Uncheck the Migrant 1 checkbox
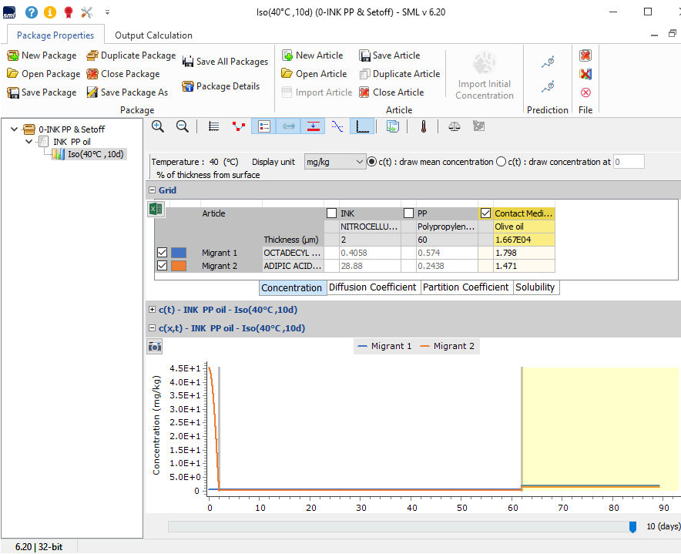 (162, 253)
